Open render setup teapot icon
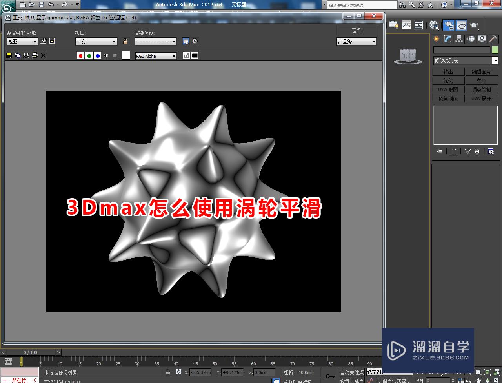 [449, 25]
